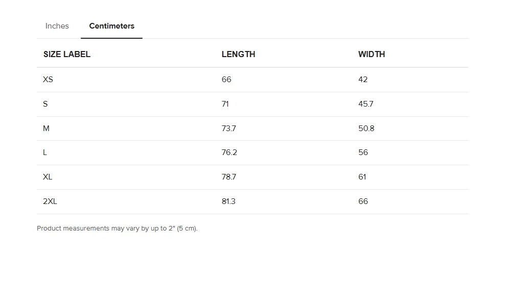511x306 pixels.
Task: Select the 76.2 length cell
Action: coord(229,152)
